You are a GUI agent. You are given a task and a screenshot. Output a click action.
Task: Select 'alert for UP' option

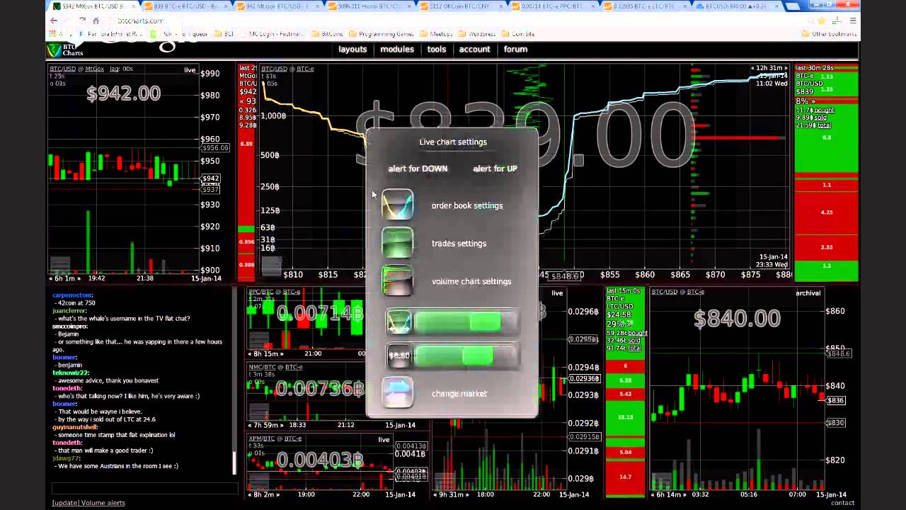coord(495,169)
